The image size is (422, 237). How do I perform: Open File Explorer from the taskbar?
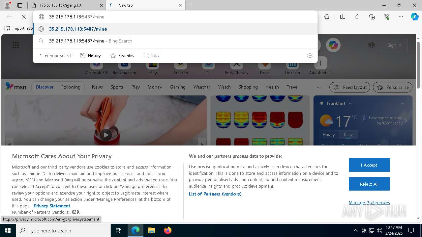(151, 230)
